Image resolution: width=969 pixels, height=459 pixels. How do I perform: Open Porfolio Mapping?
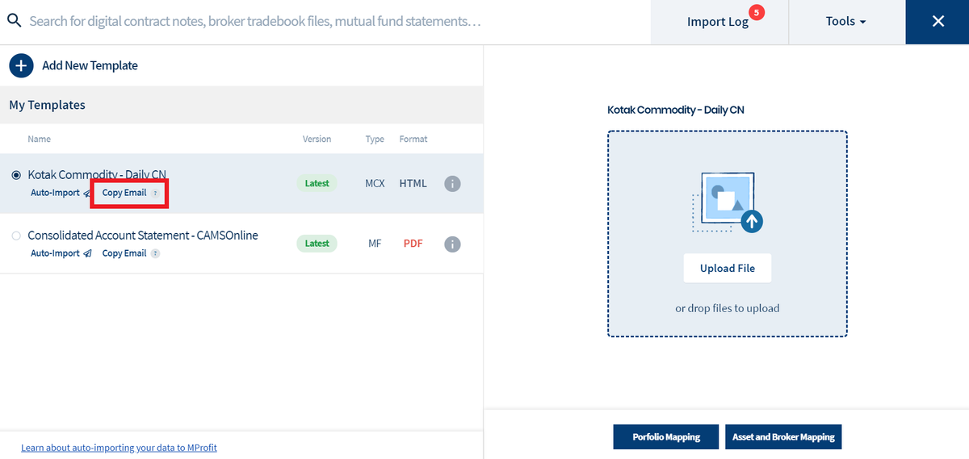pos(666,437)
